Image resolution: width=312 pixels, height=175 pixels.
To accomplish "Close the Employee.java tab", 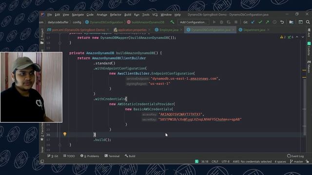I will (x=181, y=30).
